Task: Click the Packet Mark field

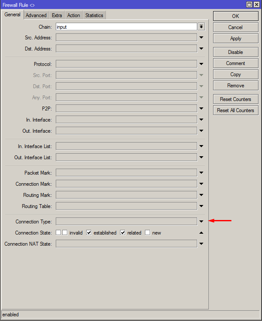Action: (x=126, y=172)
